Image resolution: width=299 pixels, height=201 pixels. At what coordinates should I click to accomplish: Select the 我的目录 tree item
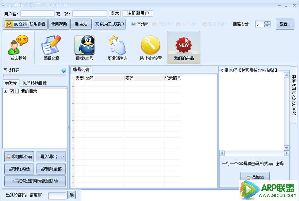pos(29,91)
